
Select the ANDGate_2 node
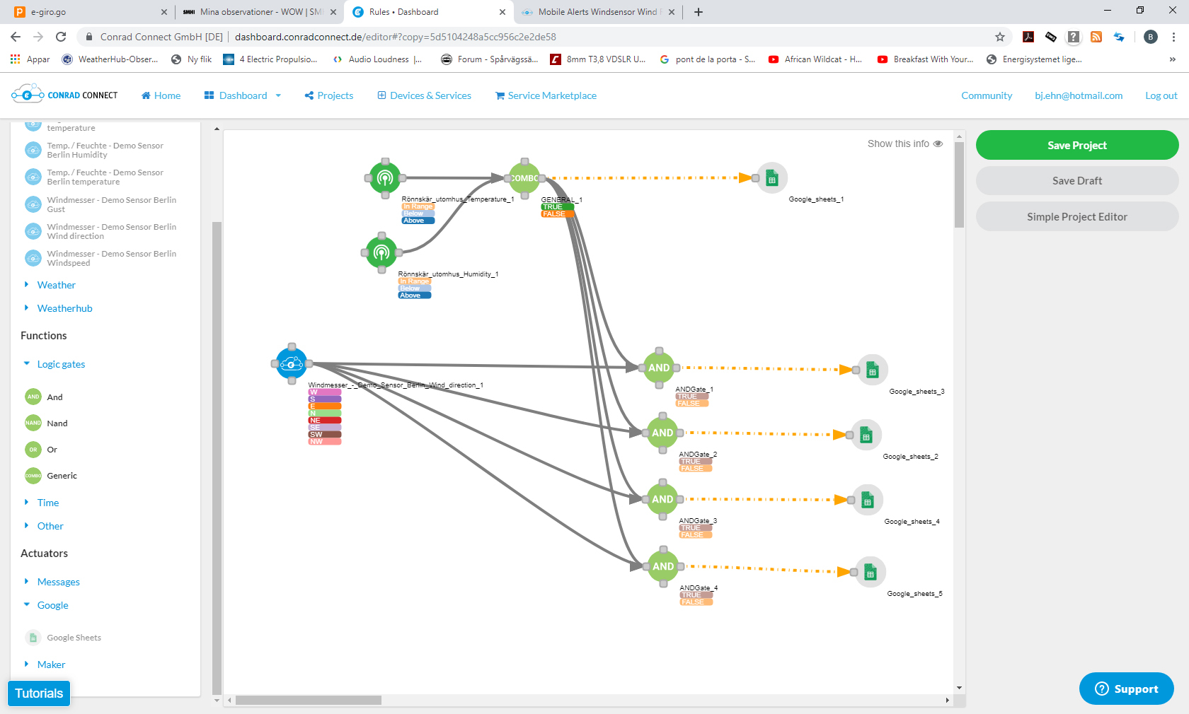(662, 433)
